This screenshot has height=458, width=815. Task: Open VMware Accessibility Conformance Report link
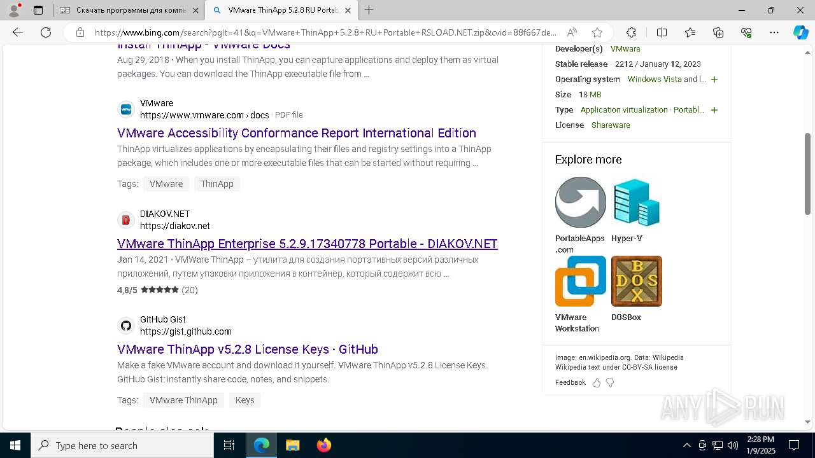coord(297,133)
